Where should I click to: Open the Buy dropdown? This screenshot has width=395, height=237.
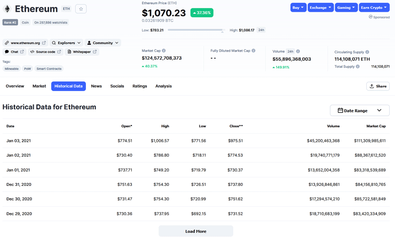click(298, 7)
